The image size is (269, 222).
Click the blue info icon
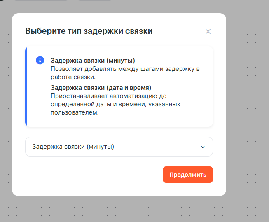(40, 60)
